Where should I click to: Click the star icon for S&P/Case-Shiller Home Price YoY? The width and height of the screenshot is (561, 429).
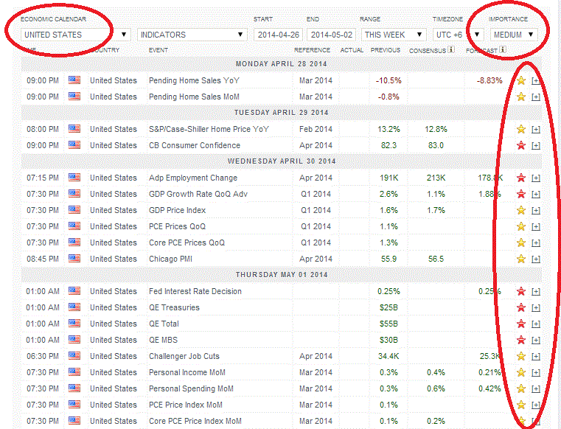[521, 129]
